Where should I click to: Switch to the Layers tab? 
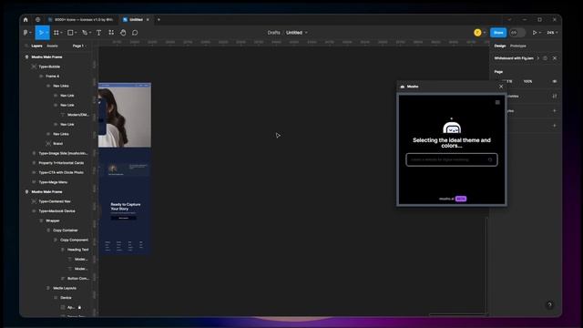pyautogui.click(x=36, y=46)
